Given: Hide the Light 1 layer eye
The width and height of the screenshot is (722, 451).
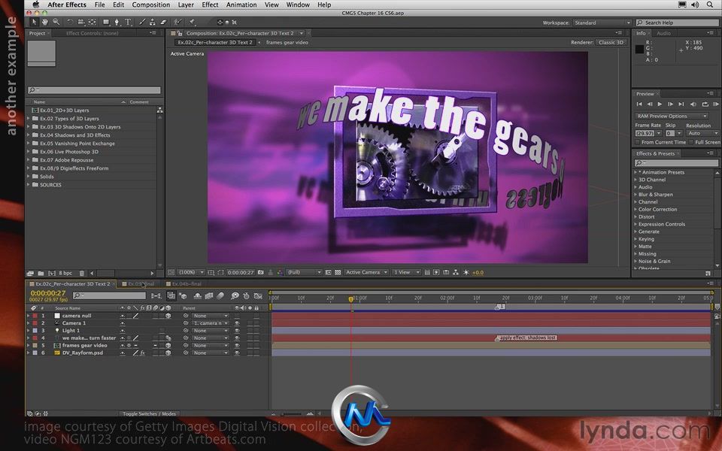Looking at the screenshot, I should pyautogui.click(x=237, y=331).
